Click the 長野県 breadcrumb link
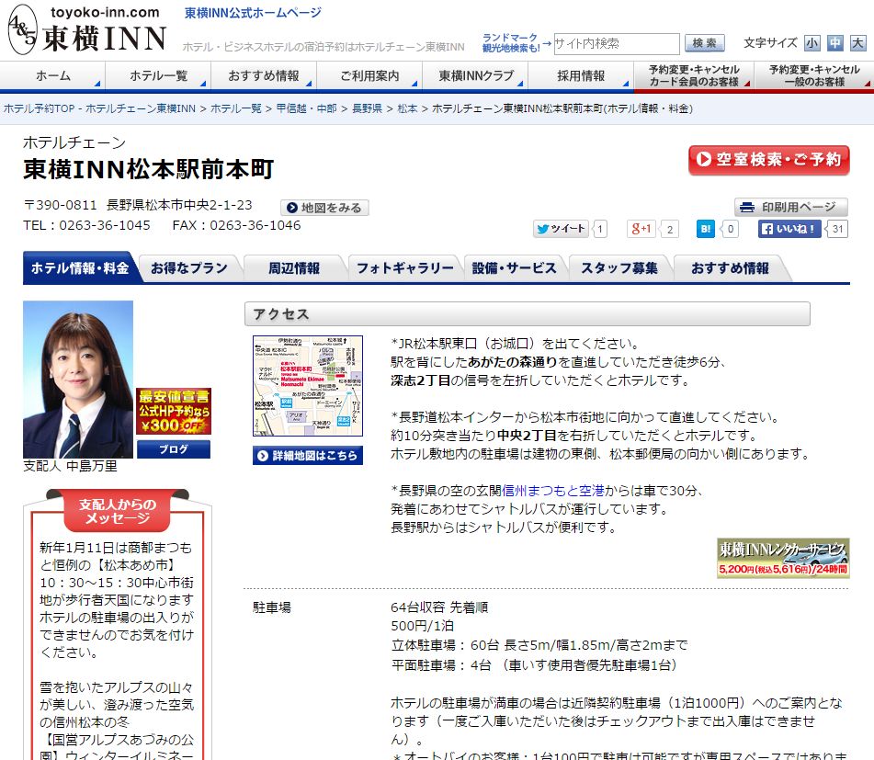 (368, 108)
